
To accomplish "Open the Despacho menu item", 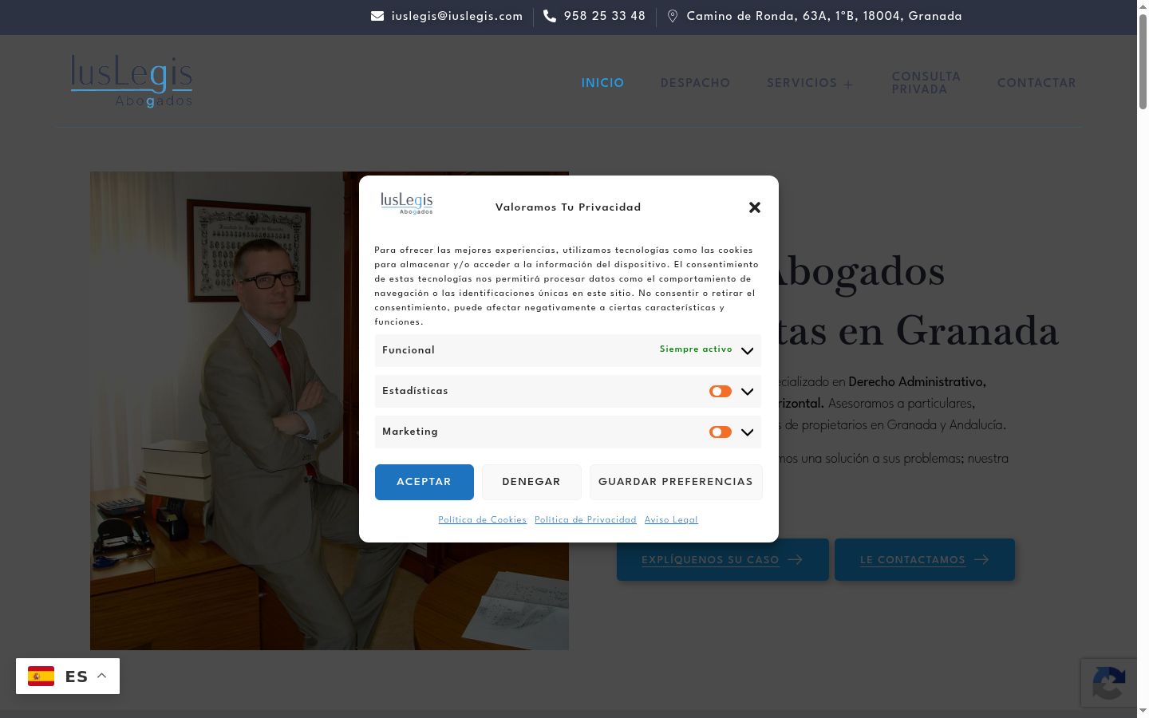I will tap(695, 83).
